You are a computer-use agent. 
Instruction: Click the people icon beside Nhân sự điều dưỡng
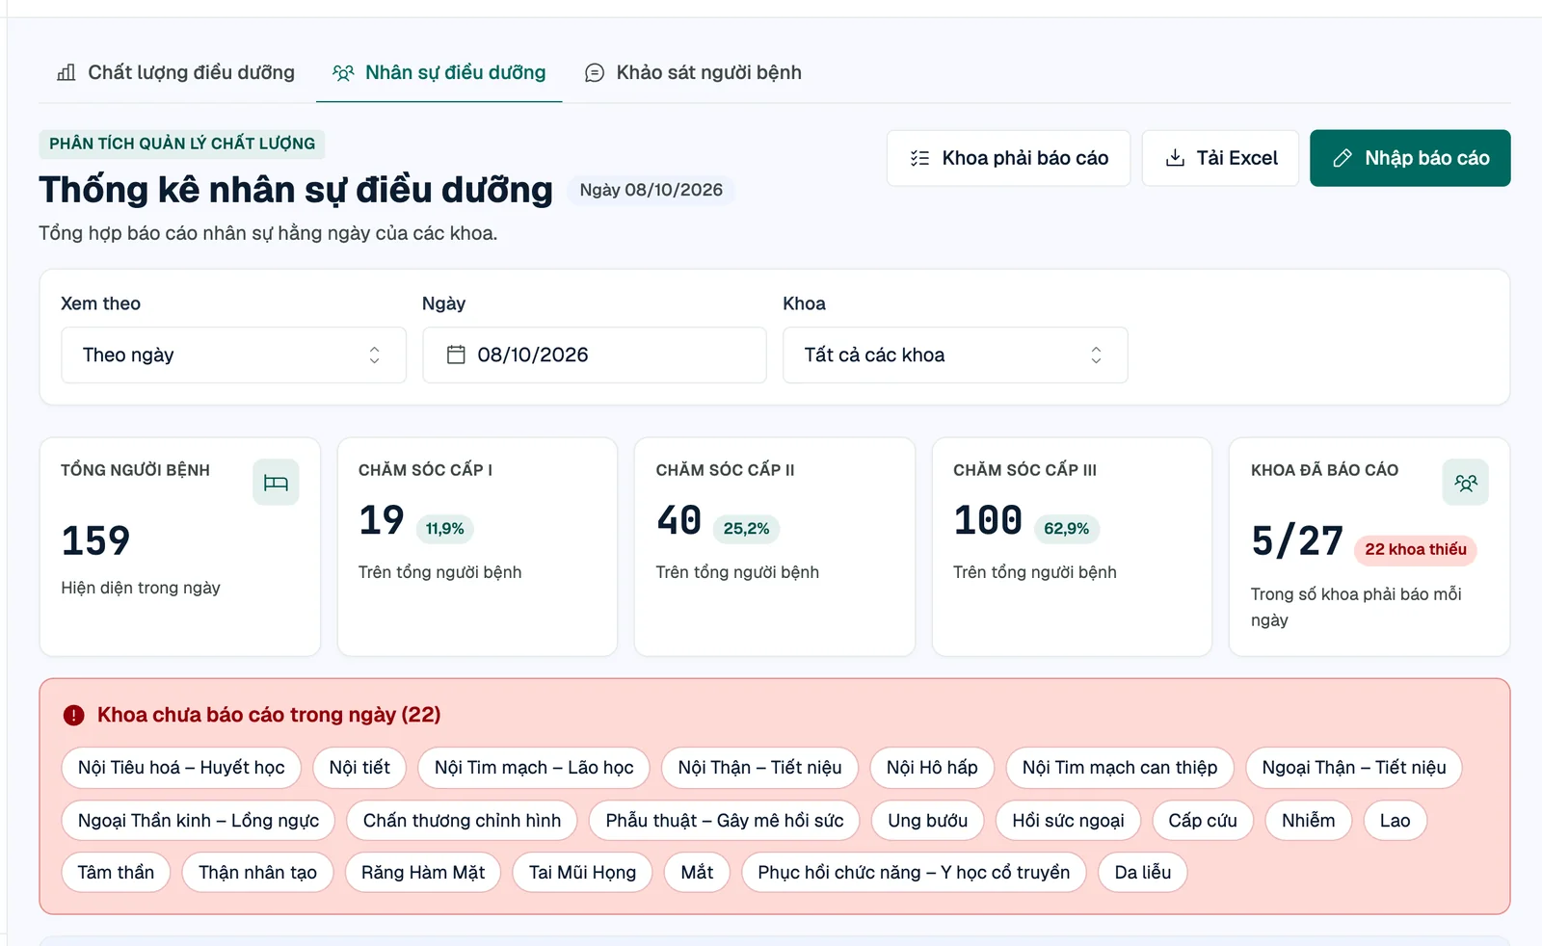pyautogui.click(x=343, y=72)
